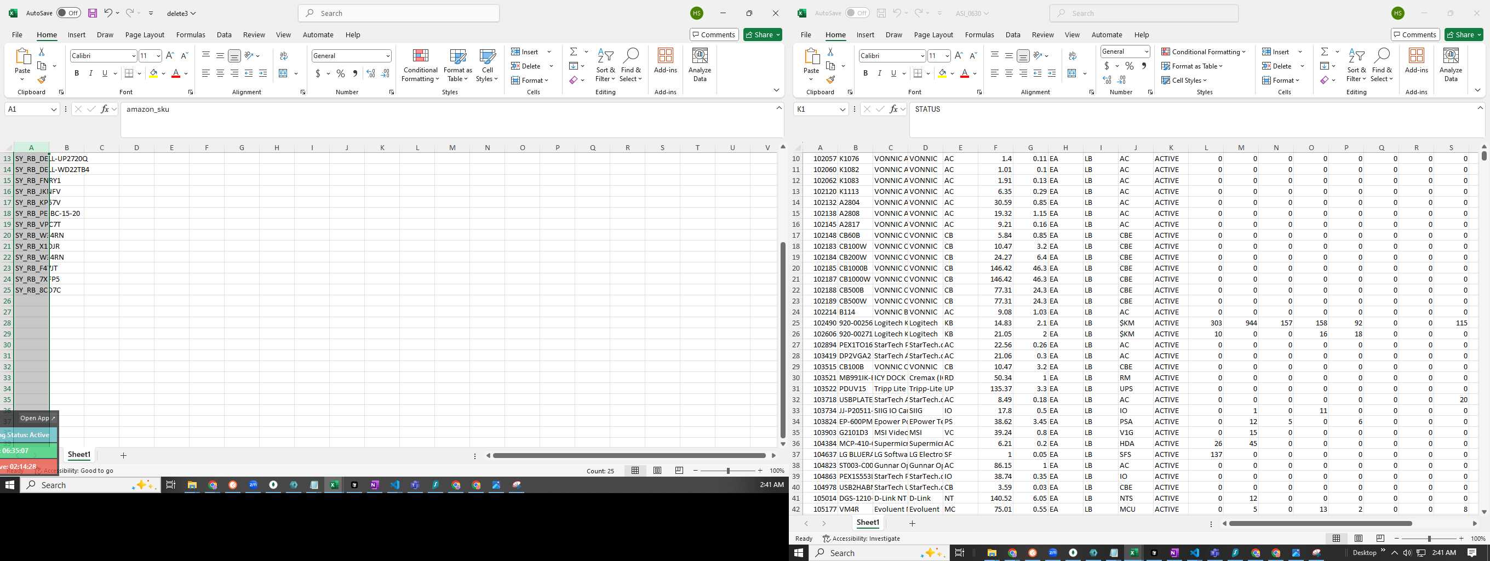Click Percent Style in delete3 window
Image resolution: width=1490 pixels, height=561 pixels.
point(341,73)
